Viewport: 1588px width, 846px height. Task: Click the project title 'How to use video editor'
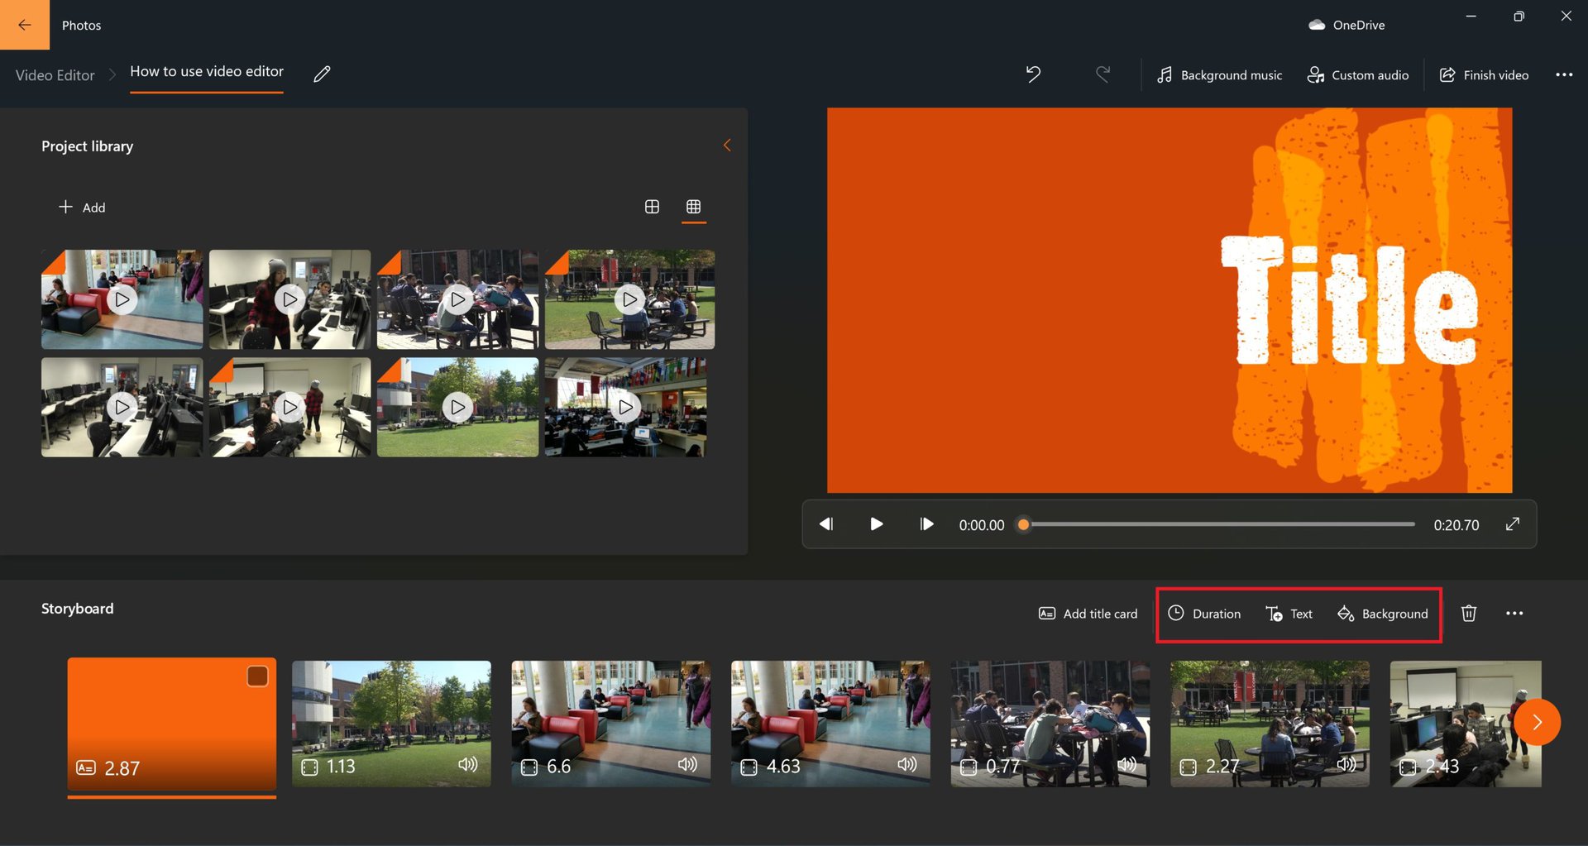(207, 72)
